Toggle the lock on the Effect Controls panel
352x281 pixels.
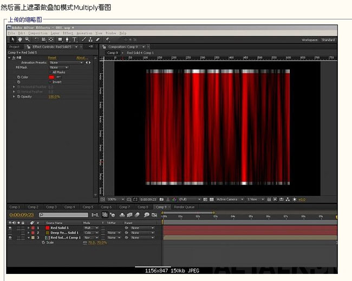(29, 47)
